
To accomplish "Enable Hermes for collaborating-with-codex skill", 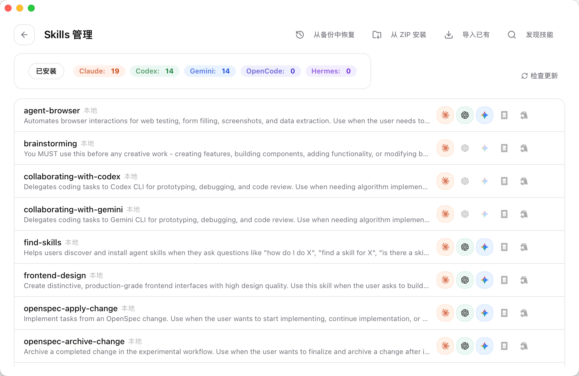I will (524, 181).
